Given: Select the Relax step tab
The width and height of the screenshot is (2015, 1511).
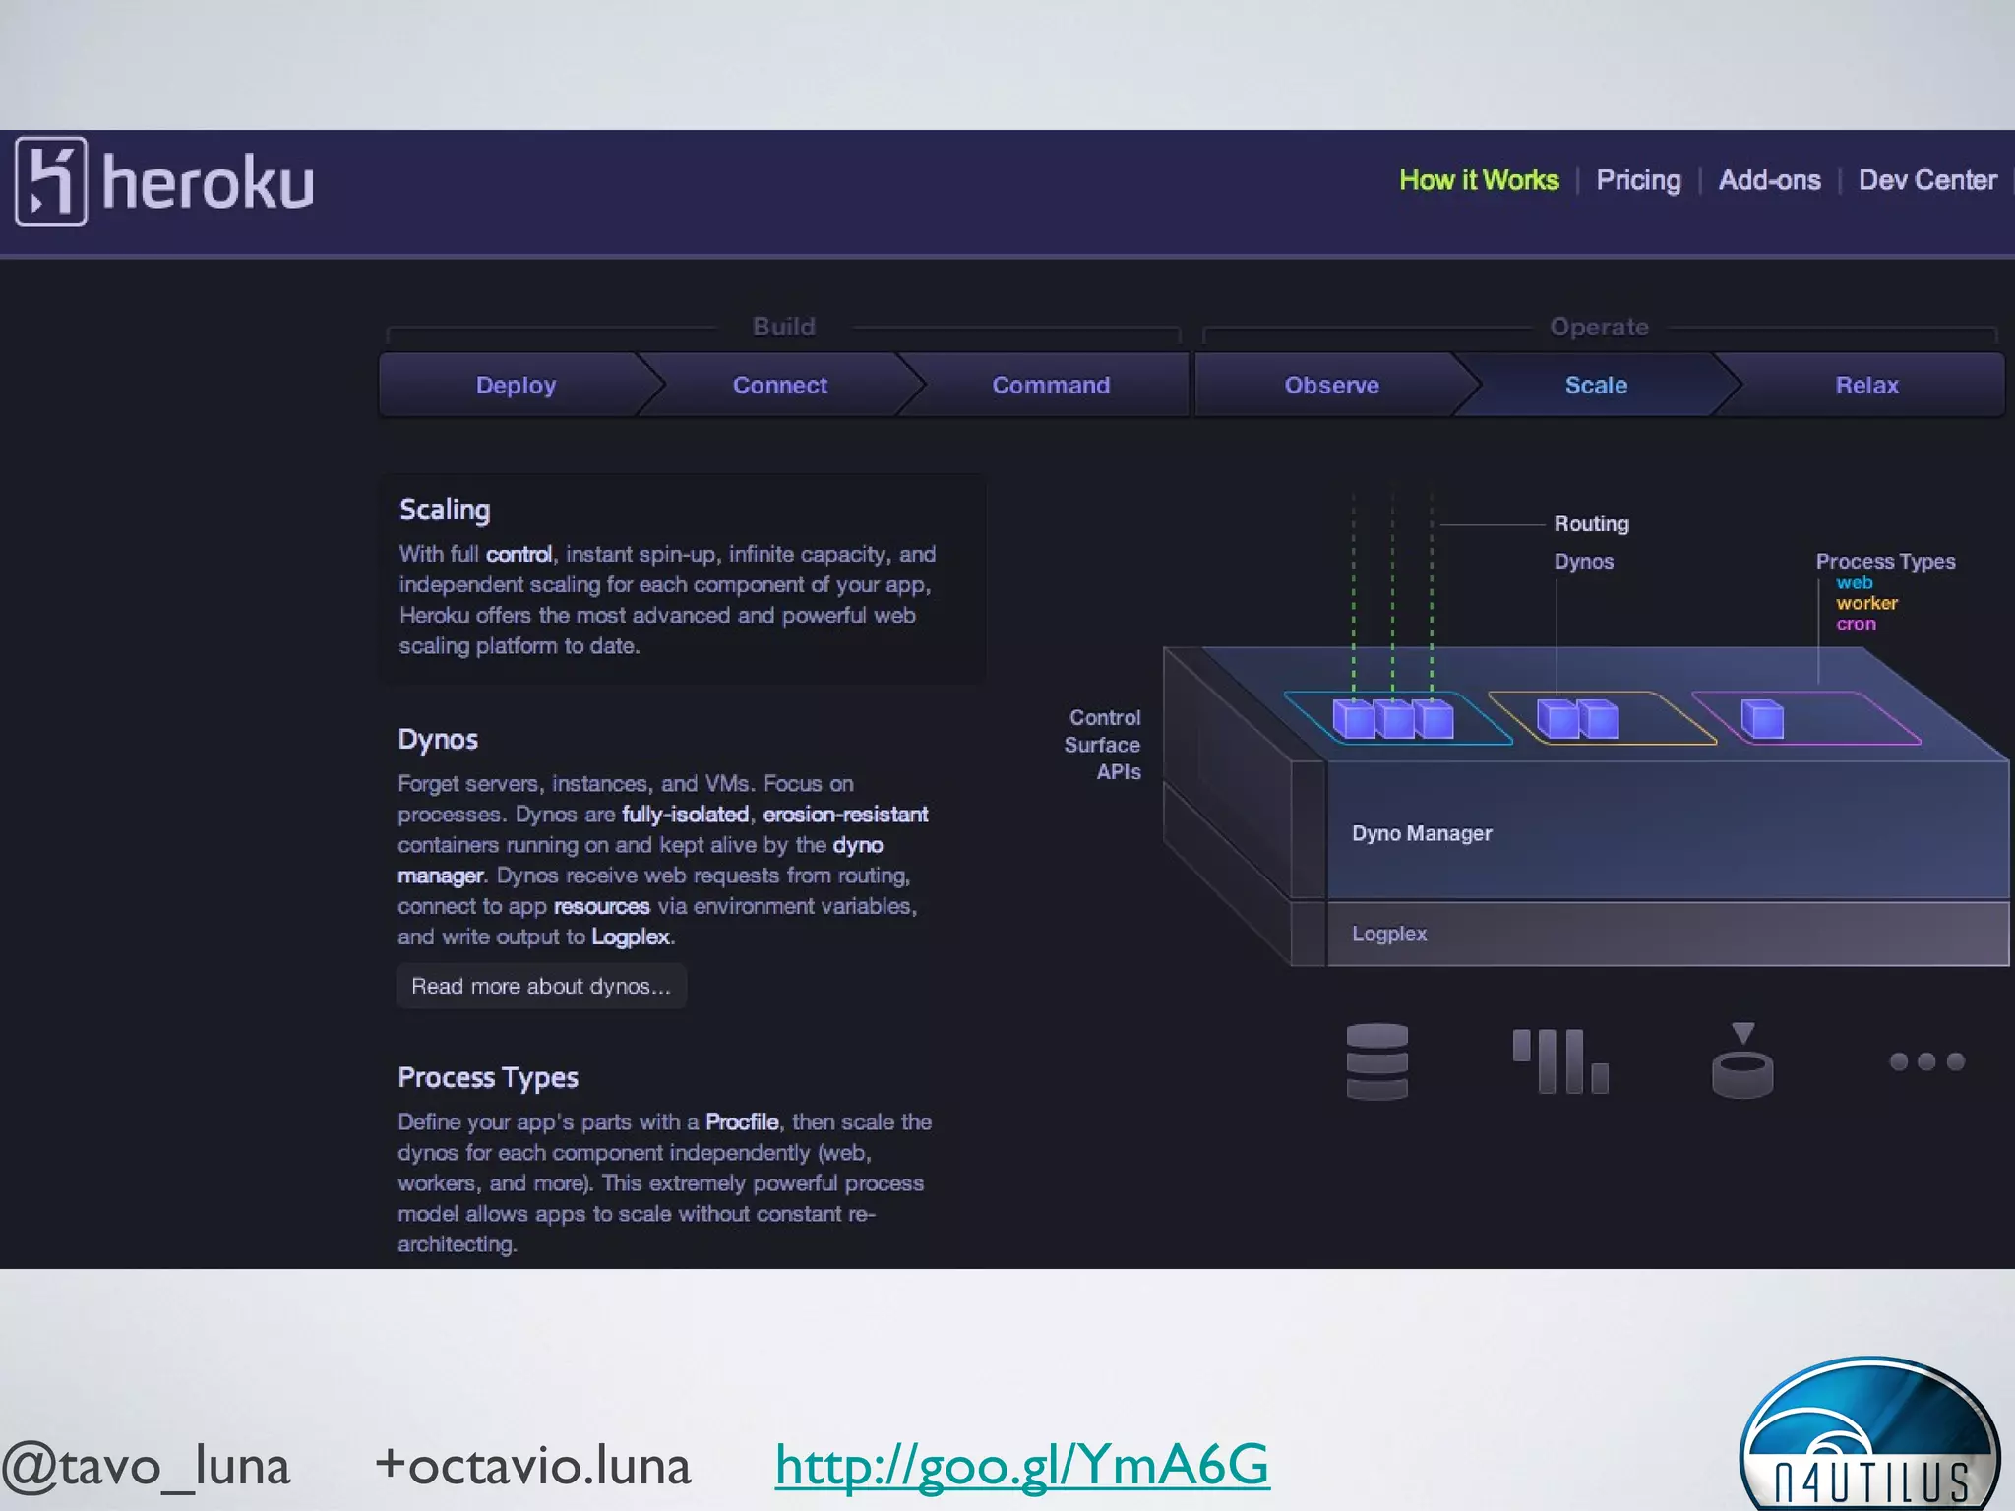Looking at the screenshot, I should 1866,385.
